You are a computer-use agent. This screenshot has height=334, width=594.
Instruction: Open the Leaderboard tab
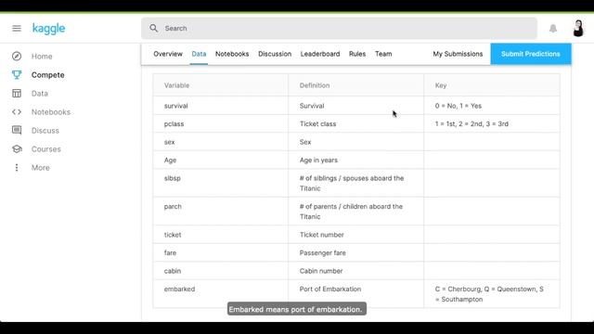coord(320,54)
